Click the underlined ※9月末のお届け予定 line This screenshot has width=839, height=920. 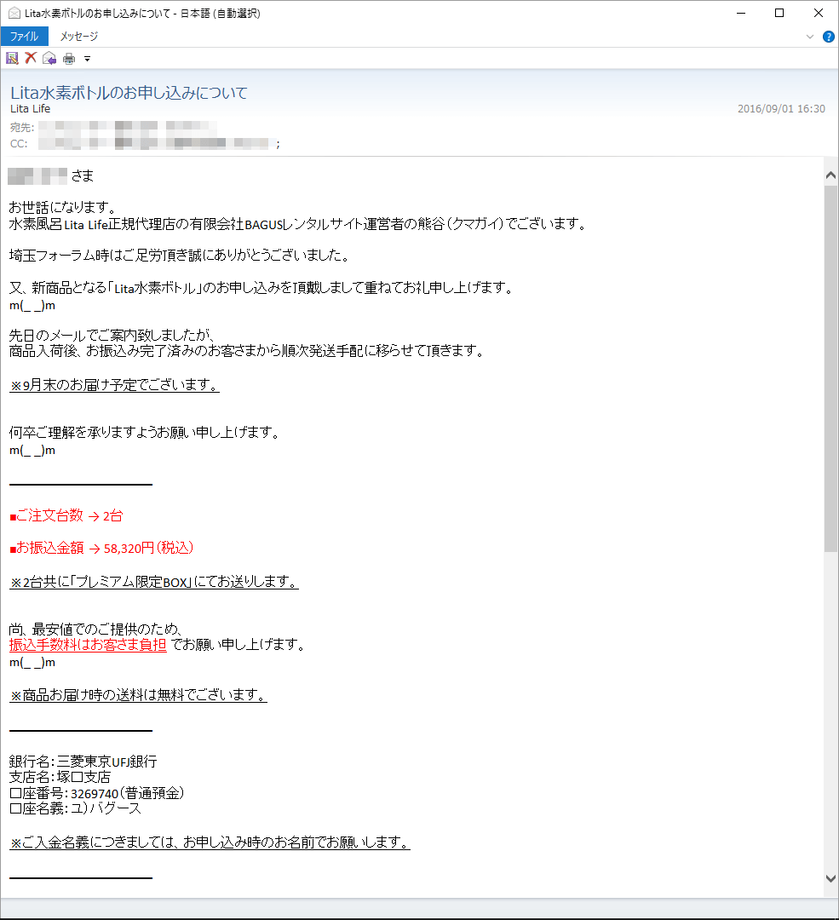click(x=114, y=385)
